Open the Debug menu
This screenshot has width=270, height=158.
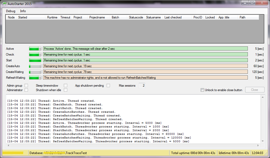point(10,11)
